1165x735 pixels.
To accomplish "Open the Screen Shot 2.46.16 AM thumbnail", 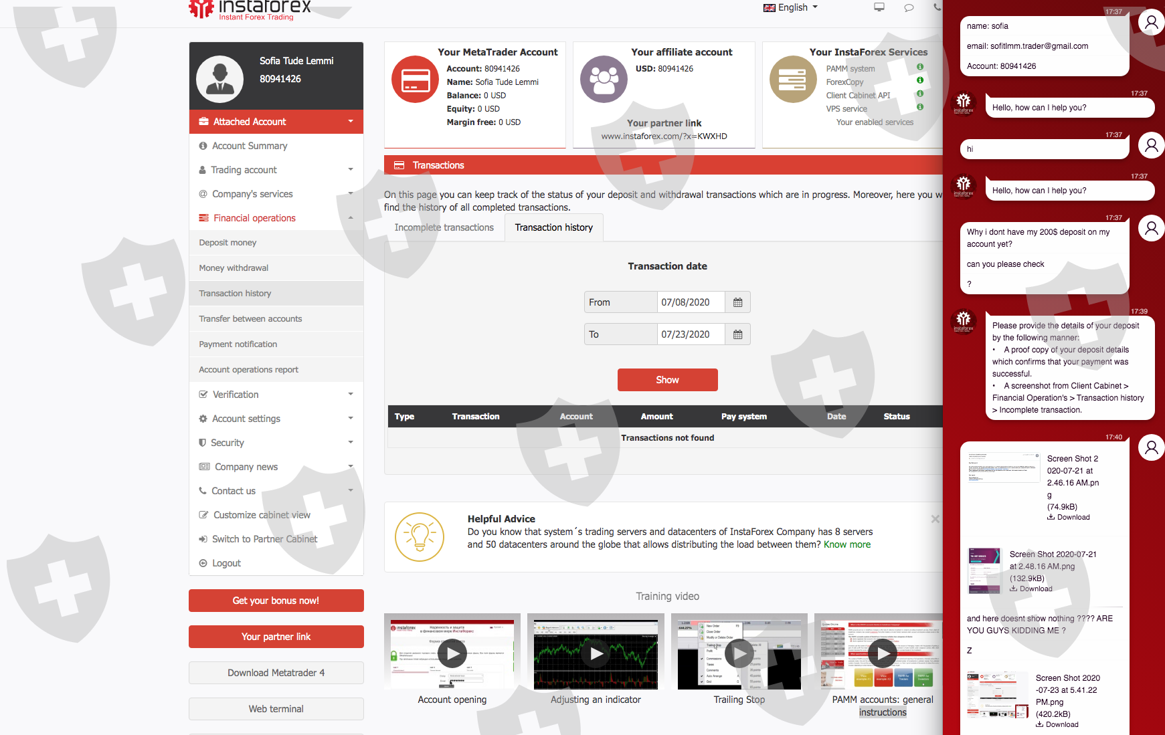I will (x=1004, y=467).
